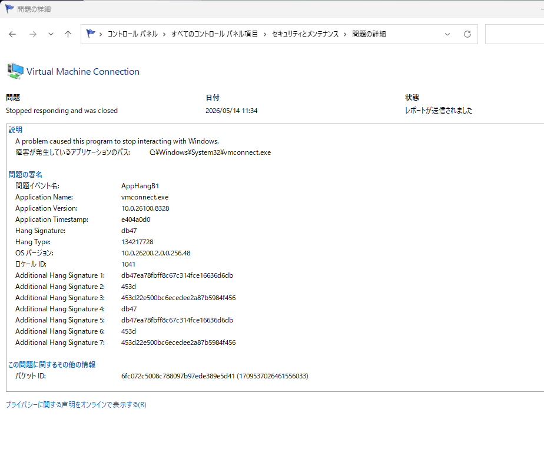Image resolution: width=544 pixels, height=459 pixels.
Task: Select 問題の詳細 breadcrumb
Action: pyautogui.click(x=369, y=34)
